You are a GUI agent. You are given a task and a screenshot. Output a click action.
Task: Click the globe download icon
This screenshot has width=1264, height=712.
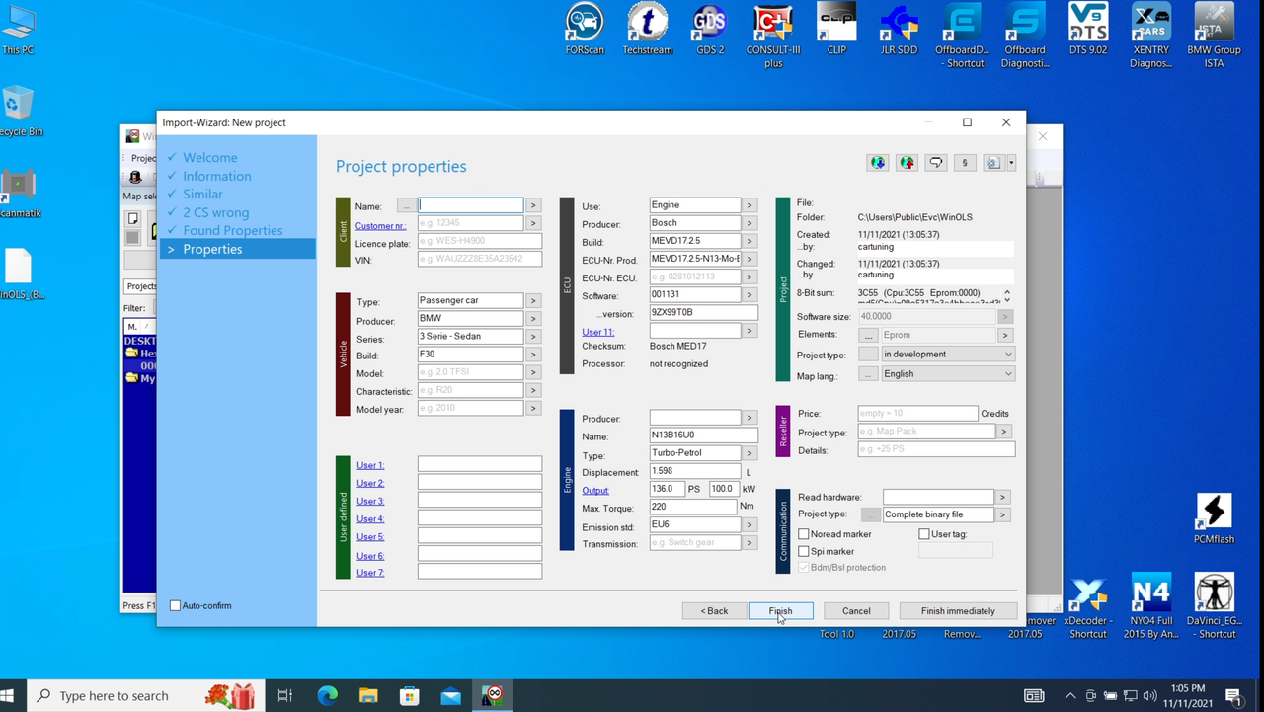878,163
